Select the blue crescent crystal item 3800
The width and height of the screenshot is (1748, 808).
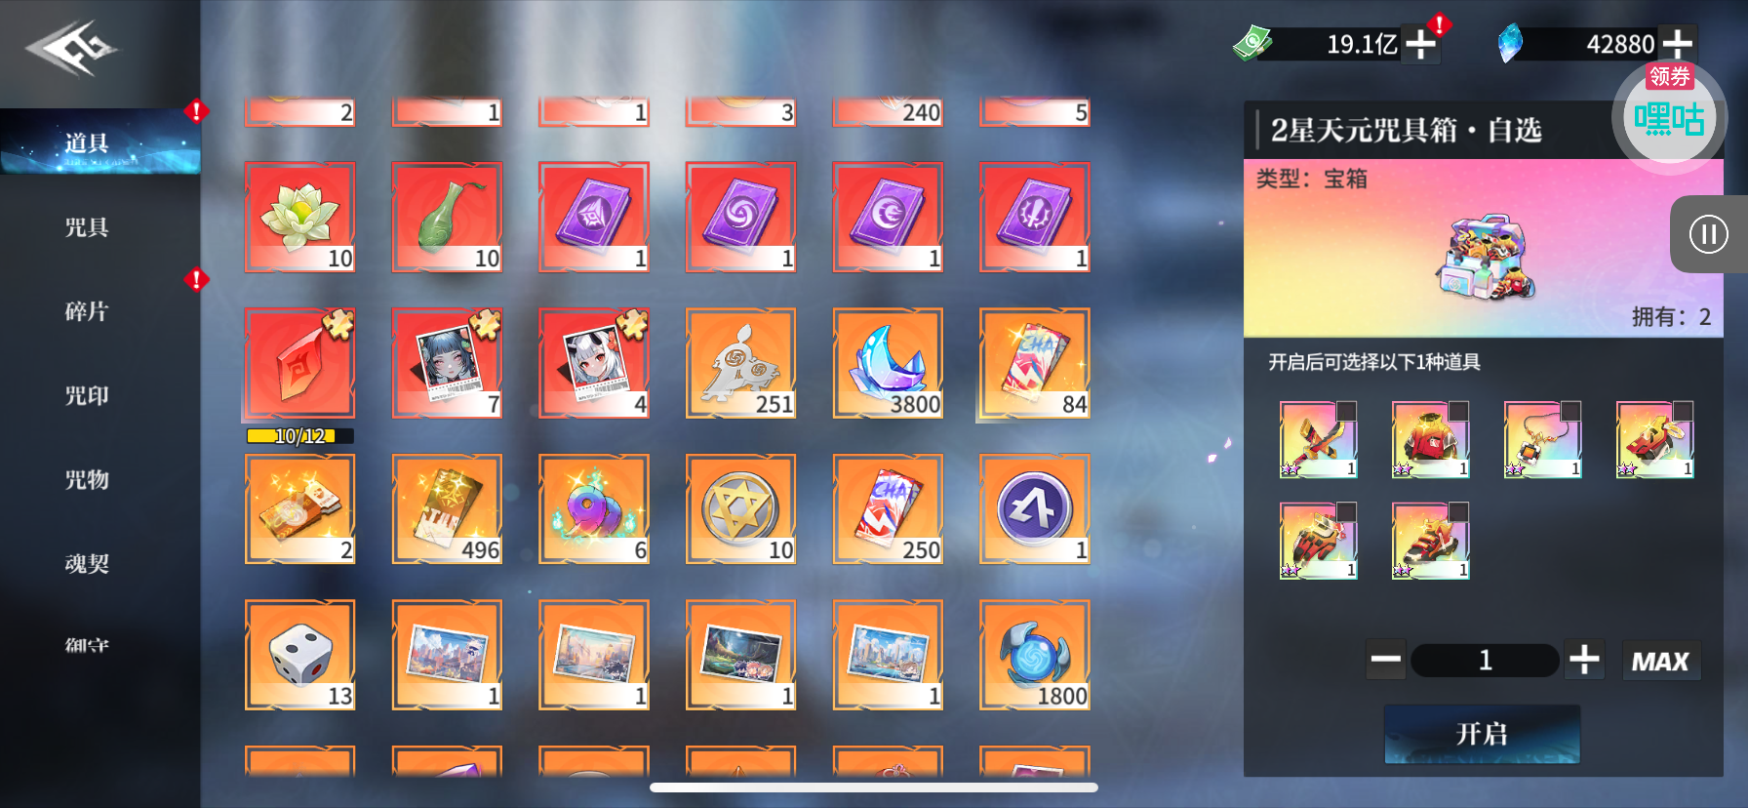pos(888,363)
